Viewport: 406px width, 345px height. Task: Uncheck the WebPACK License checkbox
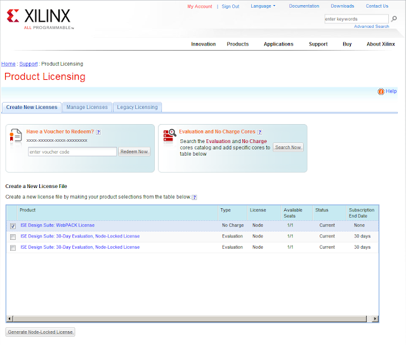point(13,226)
